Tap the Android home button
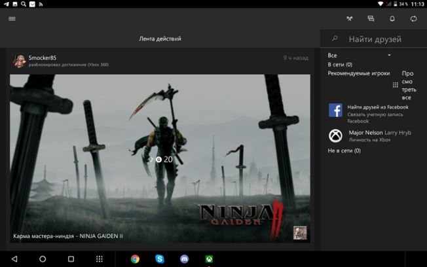Viewport: 427px width, 267px height. tap(43, 259)
